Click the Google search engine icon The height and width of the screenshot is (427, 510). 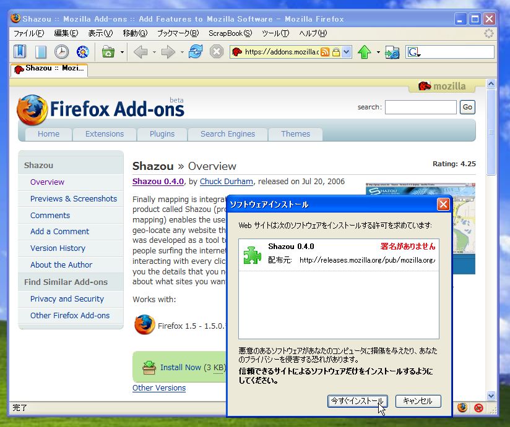click(413, 52)
